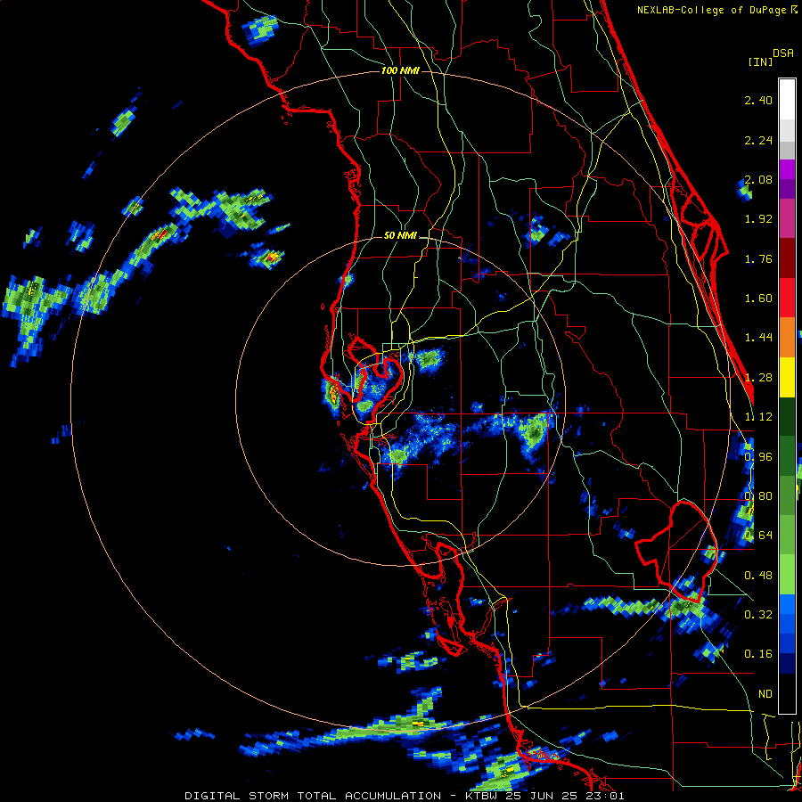802x802 pixels.
Task: Click the ND legend label
Action: pos(765,694)
